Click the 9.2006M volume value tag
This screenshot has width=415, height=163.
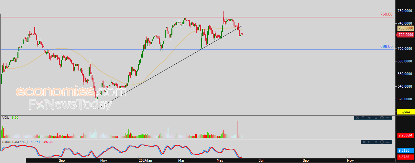tap(406, 135)
